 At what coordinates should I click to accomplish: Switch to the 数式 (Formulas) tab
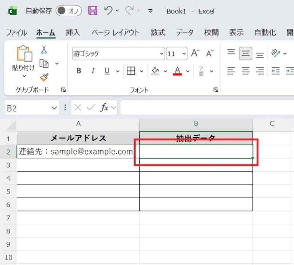pos(158,33)
